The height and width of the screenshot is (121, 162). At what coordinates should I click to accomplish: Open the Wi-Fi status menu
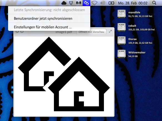coord(94,3)
